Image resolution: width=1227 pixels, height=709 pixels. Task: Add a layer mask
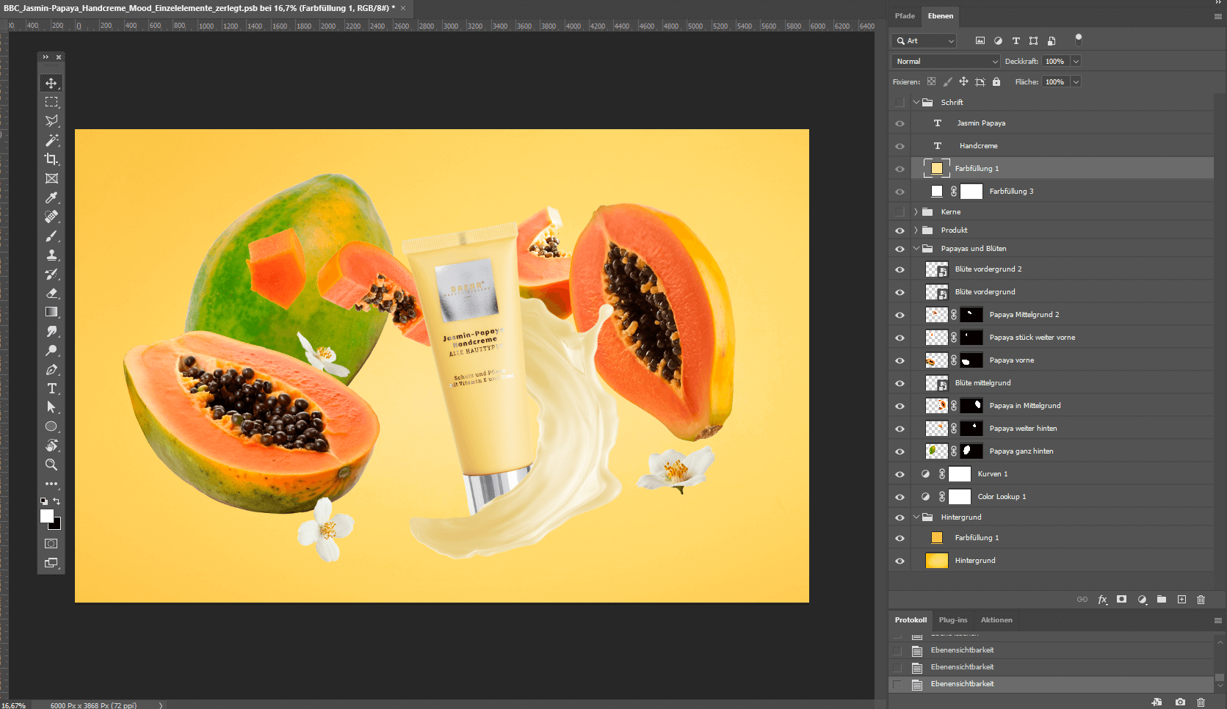[x=1121, y=600]
